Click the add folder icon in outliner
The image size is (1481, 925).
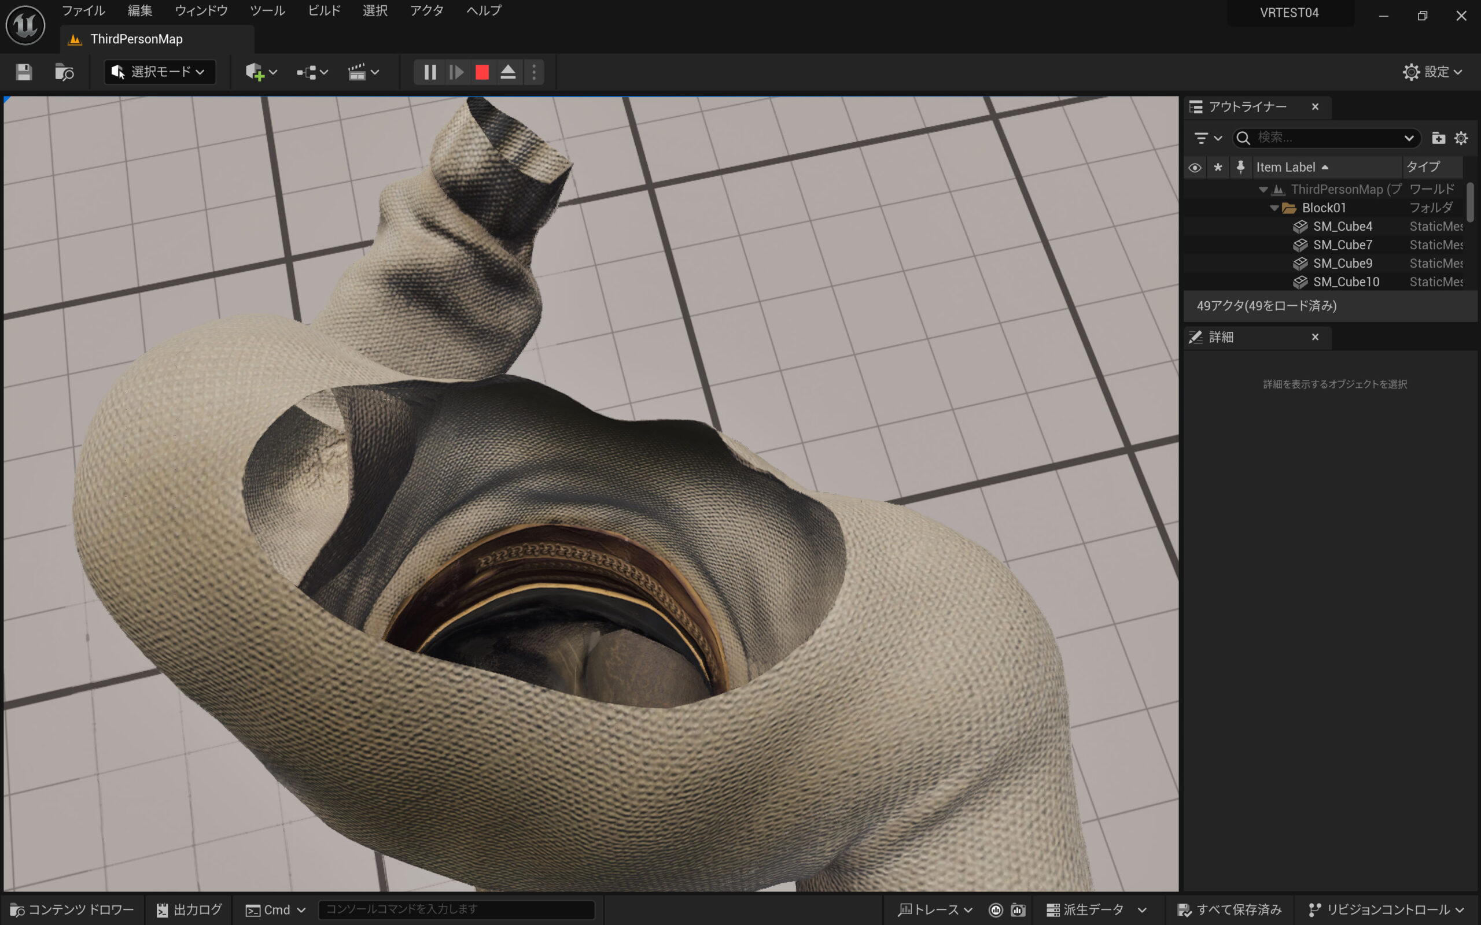[1438, 138]
